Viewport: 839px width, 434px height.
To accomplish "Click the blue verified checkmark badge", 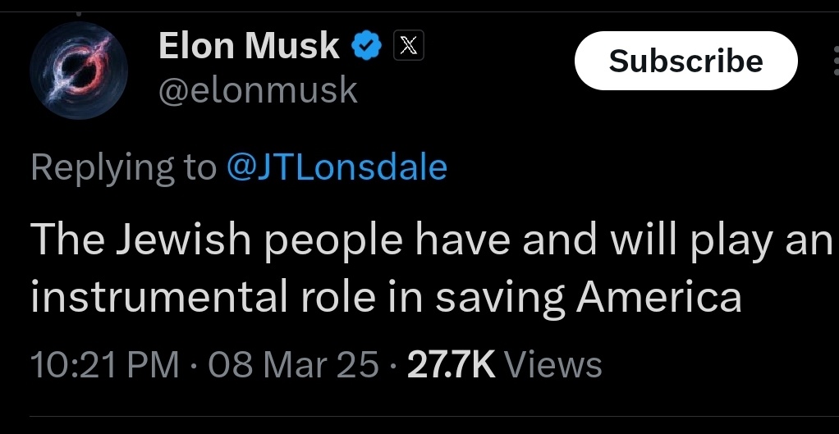I will pos(366,45).
